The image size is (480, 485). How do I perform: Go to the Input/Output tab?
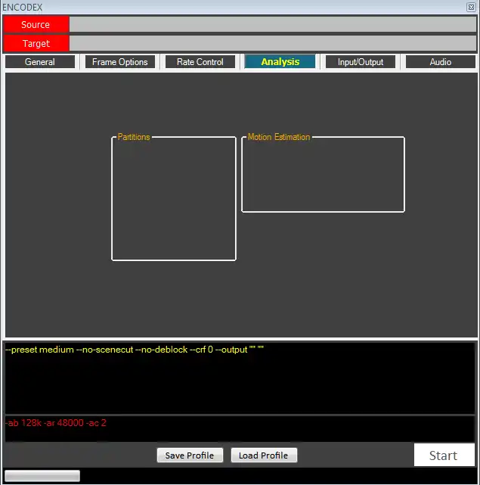[x=361, y=62]
